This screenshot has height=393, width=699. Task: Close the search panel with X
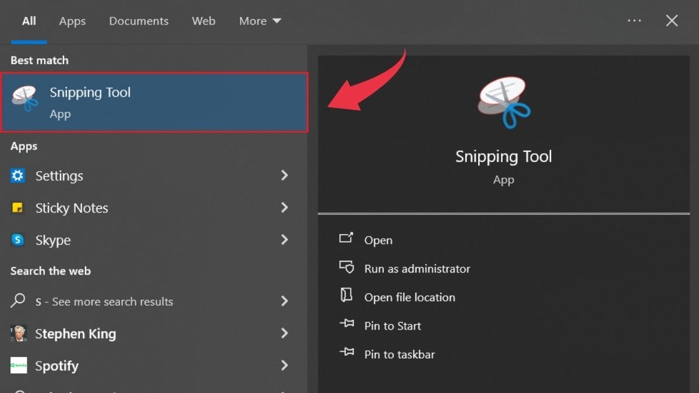tap(672, 21)
